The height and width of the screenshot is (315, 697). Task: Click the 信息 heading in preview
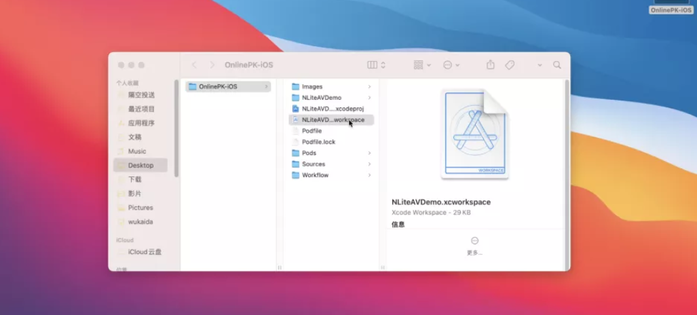tap(398, 224)
